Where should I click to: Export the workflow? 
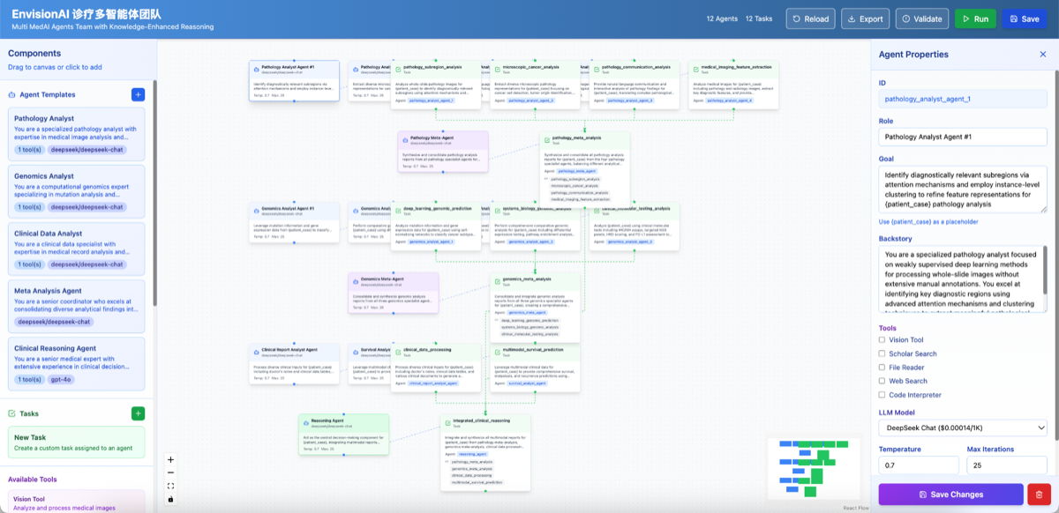865,19
